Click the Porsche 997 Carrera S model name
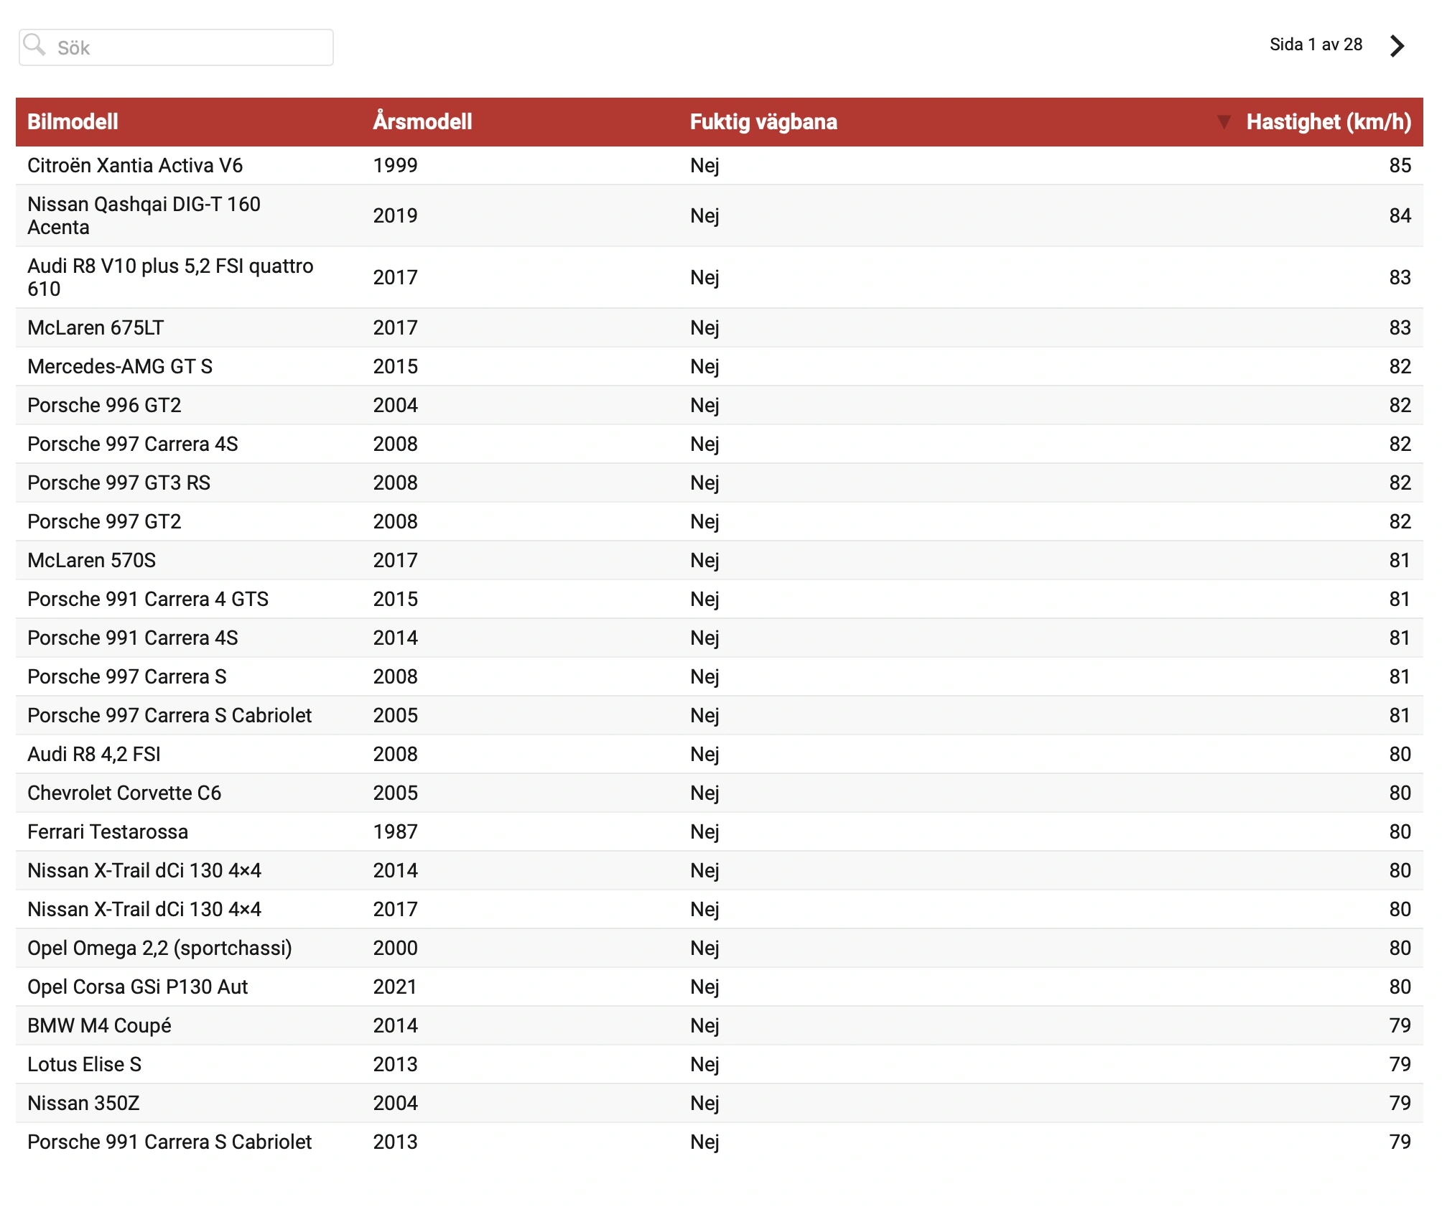Image resolution: width=1442 pixels, height=1212 pixels. click(x=127, y=677)
